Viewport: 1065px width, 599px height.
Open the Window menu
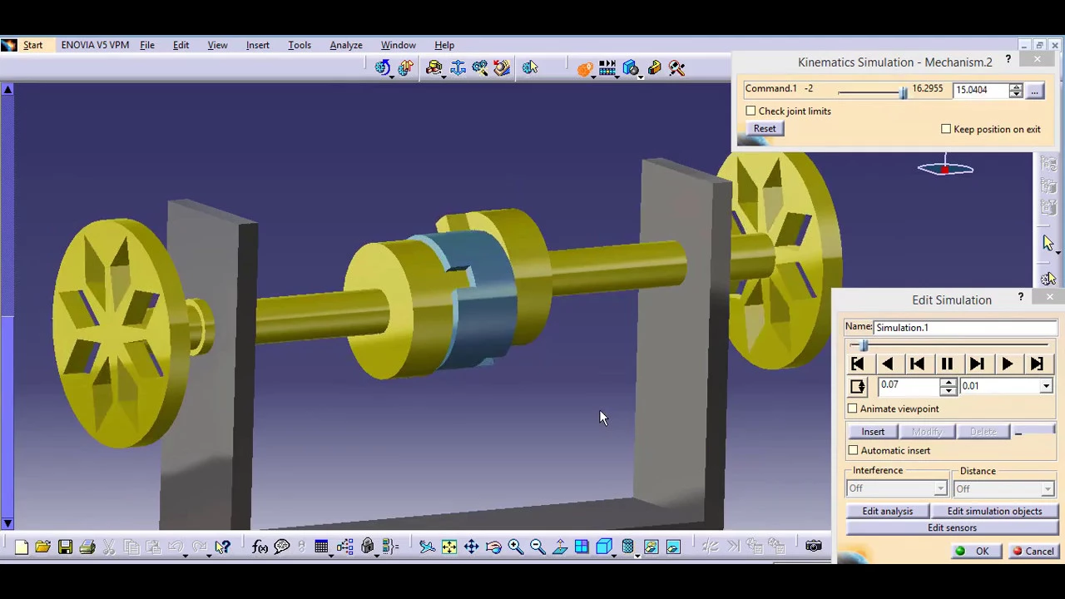[398, 45]
